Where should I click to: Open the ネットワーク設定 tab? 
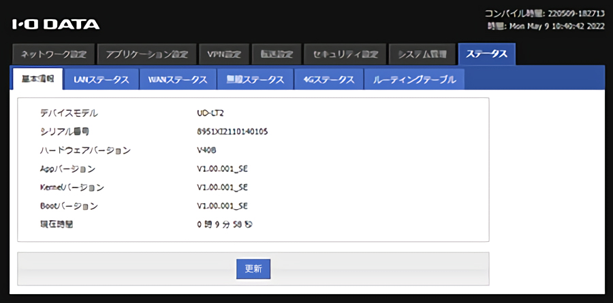coord(54,54)
